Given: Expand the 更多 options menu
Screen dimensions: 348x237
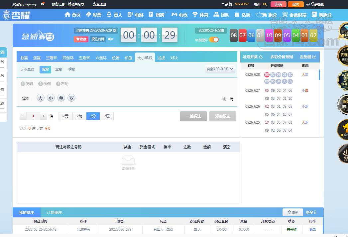Looking at the screenshot, I should click(x=311, y=212).
